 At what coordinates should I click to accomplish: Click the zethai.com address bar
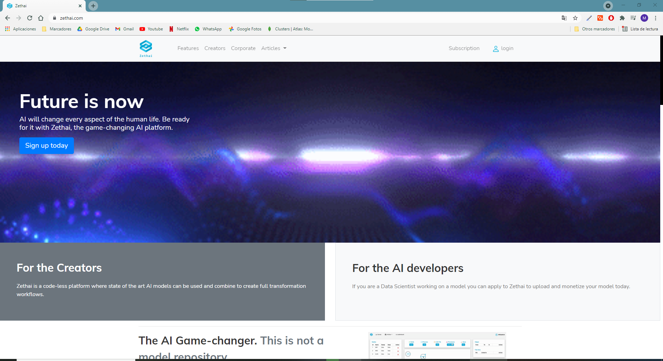click(x=304, y=18)
